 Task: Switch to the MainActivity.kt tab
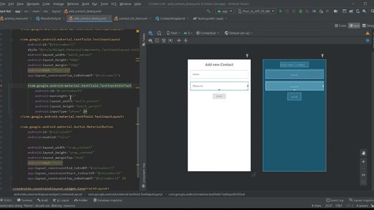click(50, 18)
